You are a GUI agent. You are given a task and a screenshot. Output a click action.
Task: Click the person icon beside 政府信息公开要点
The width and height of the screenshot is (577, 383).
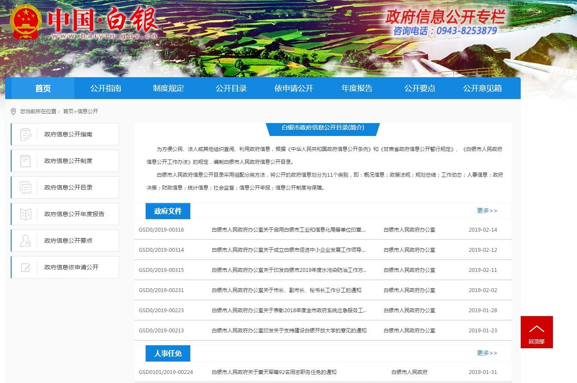[x=26, y=241]
